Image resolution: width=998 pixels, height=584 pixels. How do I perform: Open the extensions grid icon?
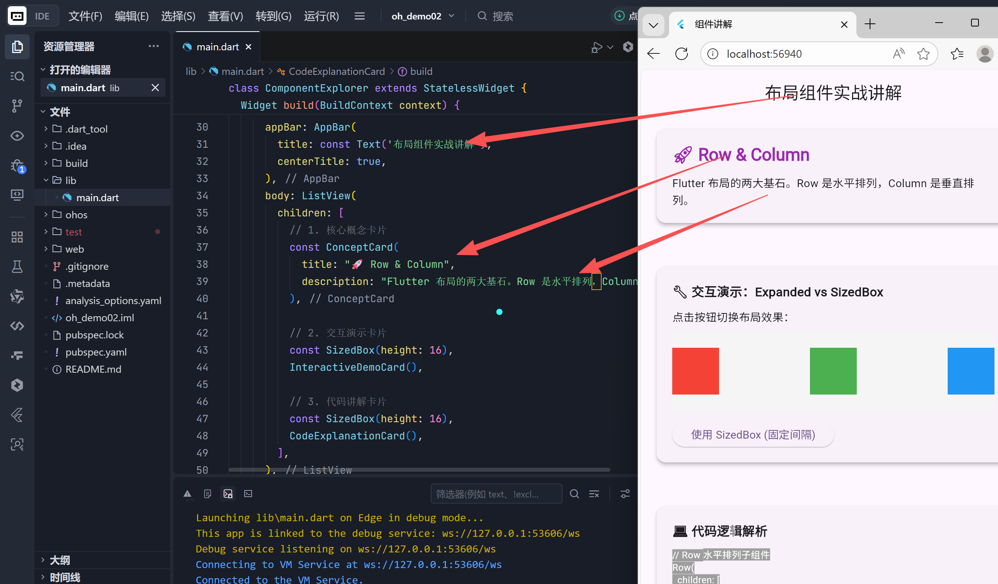(17, 237)
